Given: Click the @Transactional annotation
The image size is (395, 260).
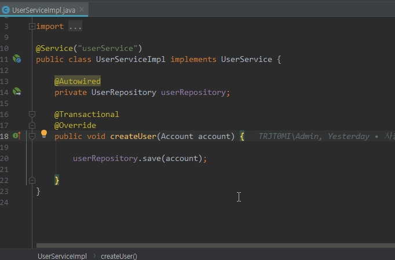Looking at the screenshot, I should tap(87, 115).
